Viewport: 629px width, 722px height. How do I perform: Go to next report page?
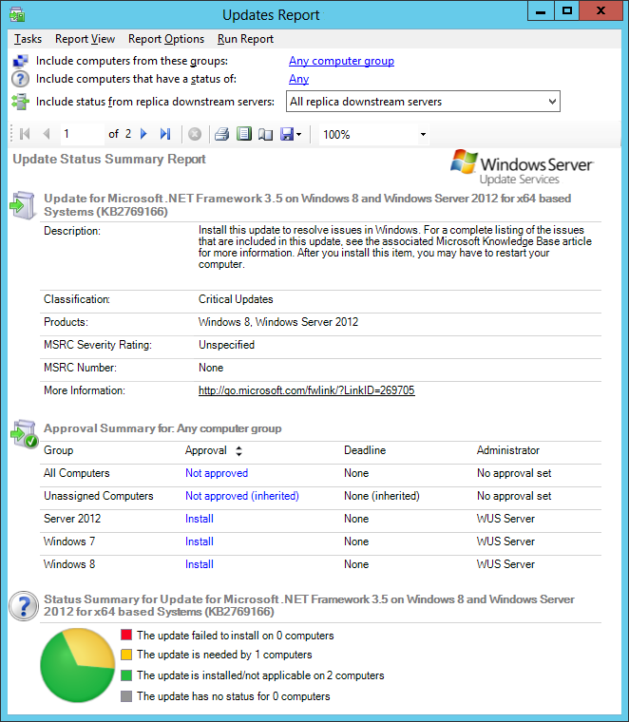pyautogui.click(x=143, y=134)
